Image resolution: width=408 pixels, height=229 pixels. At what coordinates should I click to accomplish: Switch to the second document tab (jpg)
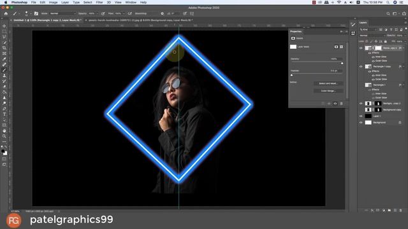[140, 20]
